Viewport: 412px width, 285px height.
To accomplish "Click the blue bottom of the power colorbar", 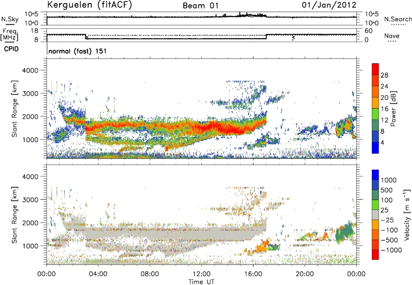I will point(375,148).
